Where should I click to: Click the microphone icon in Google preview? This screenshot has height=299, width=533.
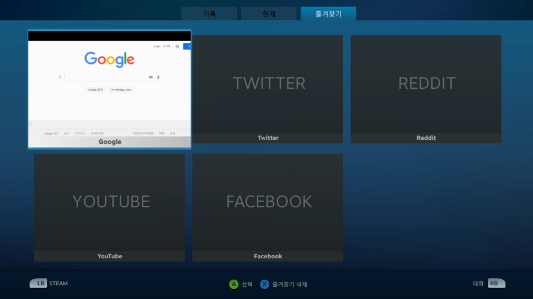tap(158, 77)
